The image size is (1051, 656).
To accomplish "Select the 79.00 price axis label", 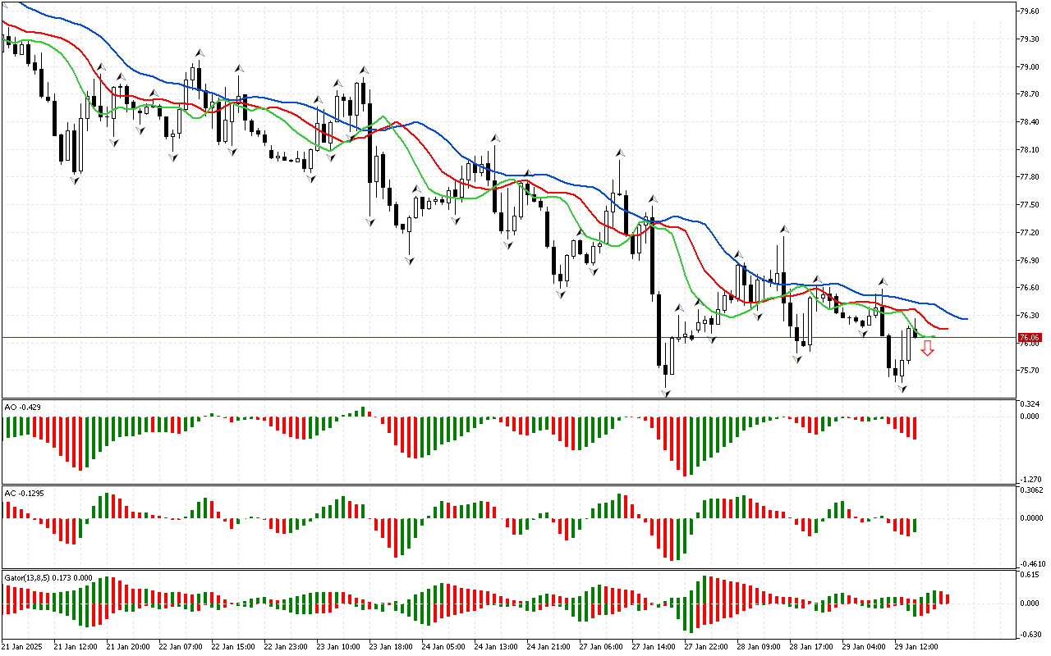I will [x=1030, y=67].
